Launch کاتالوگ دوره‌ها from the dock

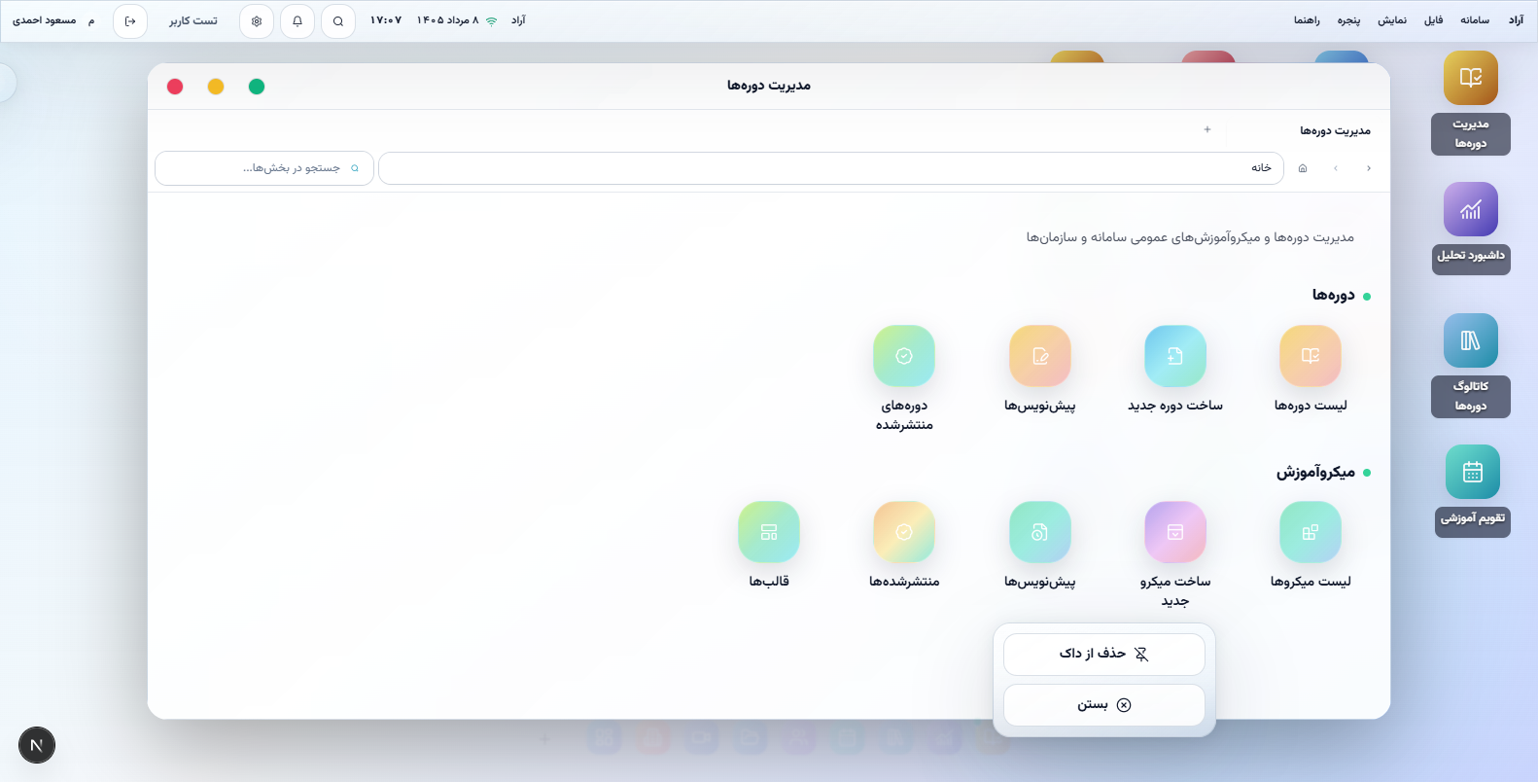tap(1471, 340)
